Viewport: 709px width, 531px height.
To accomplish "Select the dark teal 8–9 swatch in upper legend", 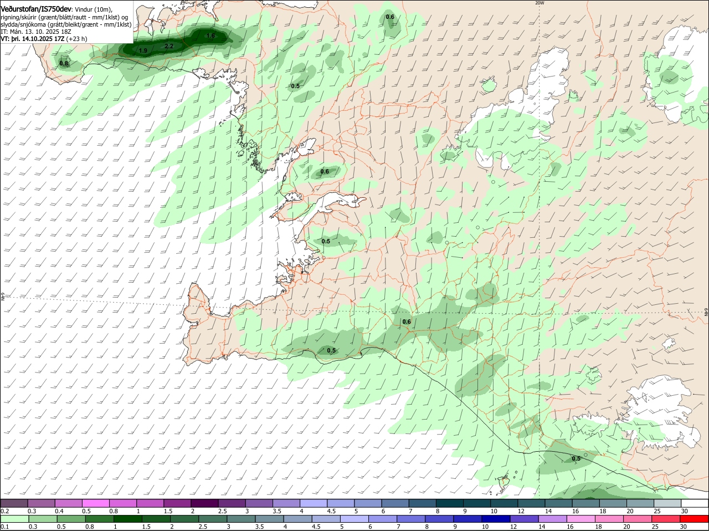I will pyautogui.click(x=449, y=503).
